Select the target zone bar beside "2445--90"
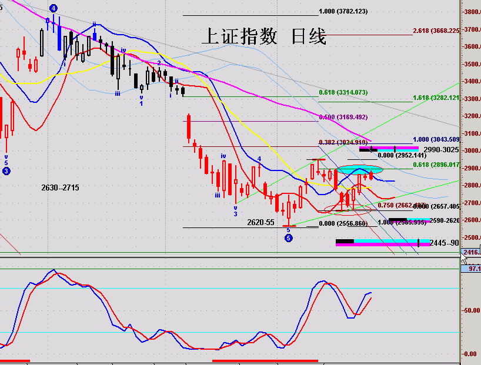Image resolution: width=481 pixels, height=365 pixels. [x=383, y=243]
